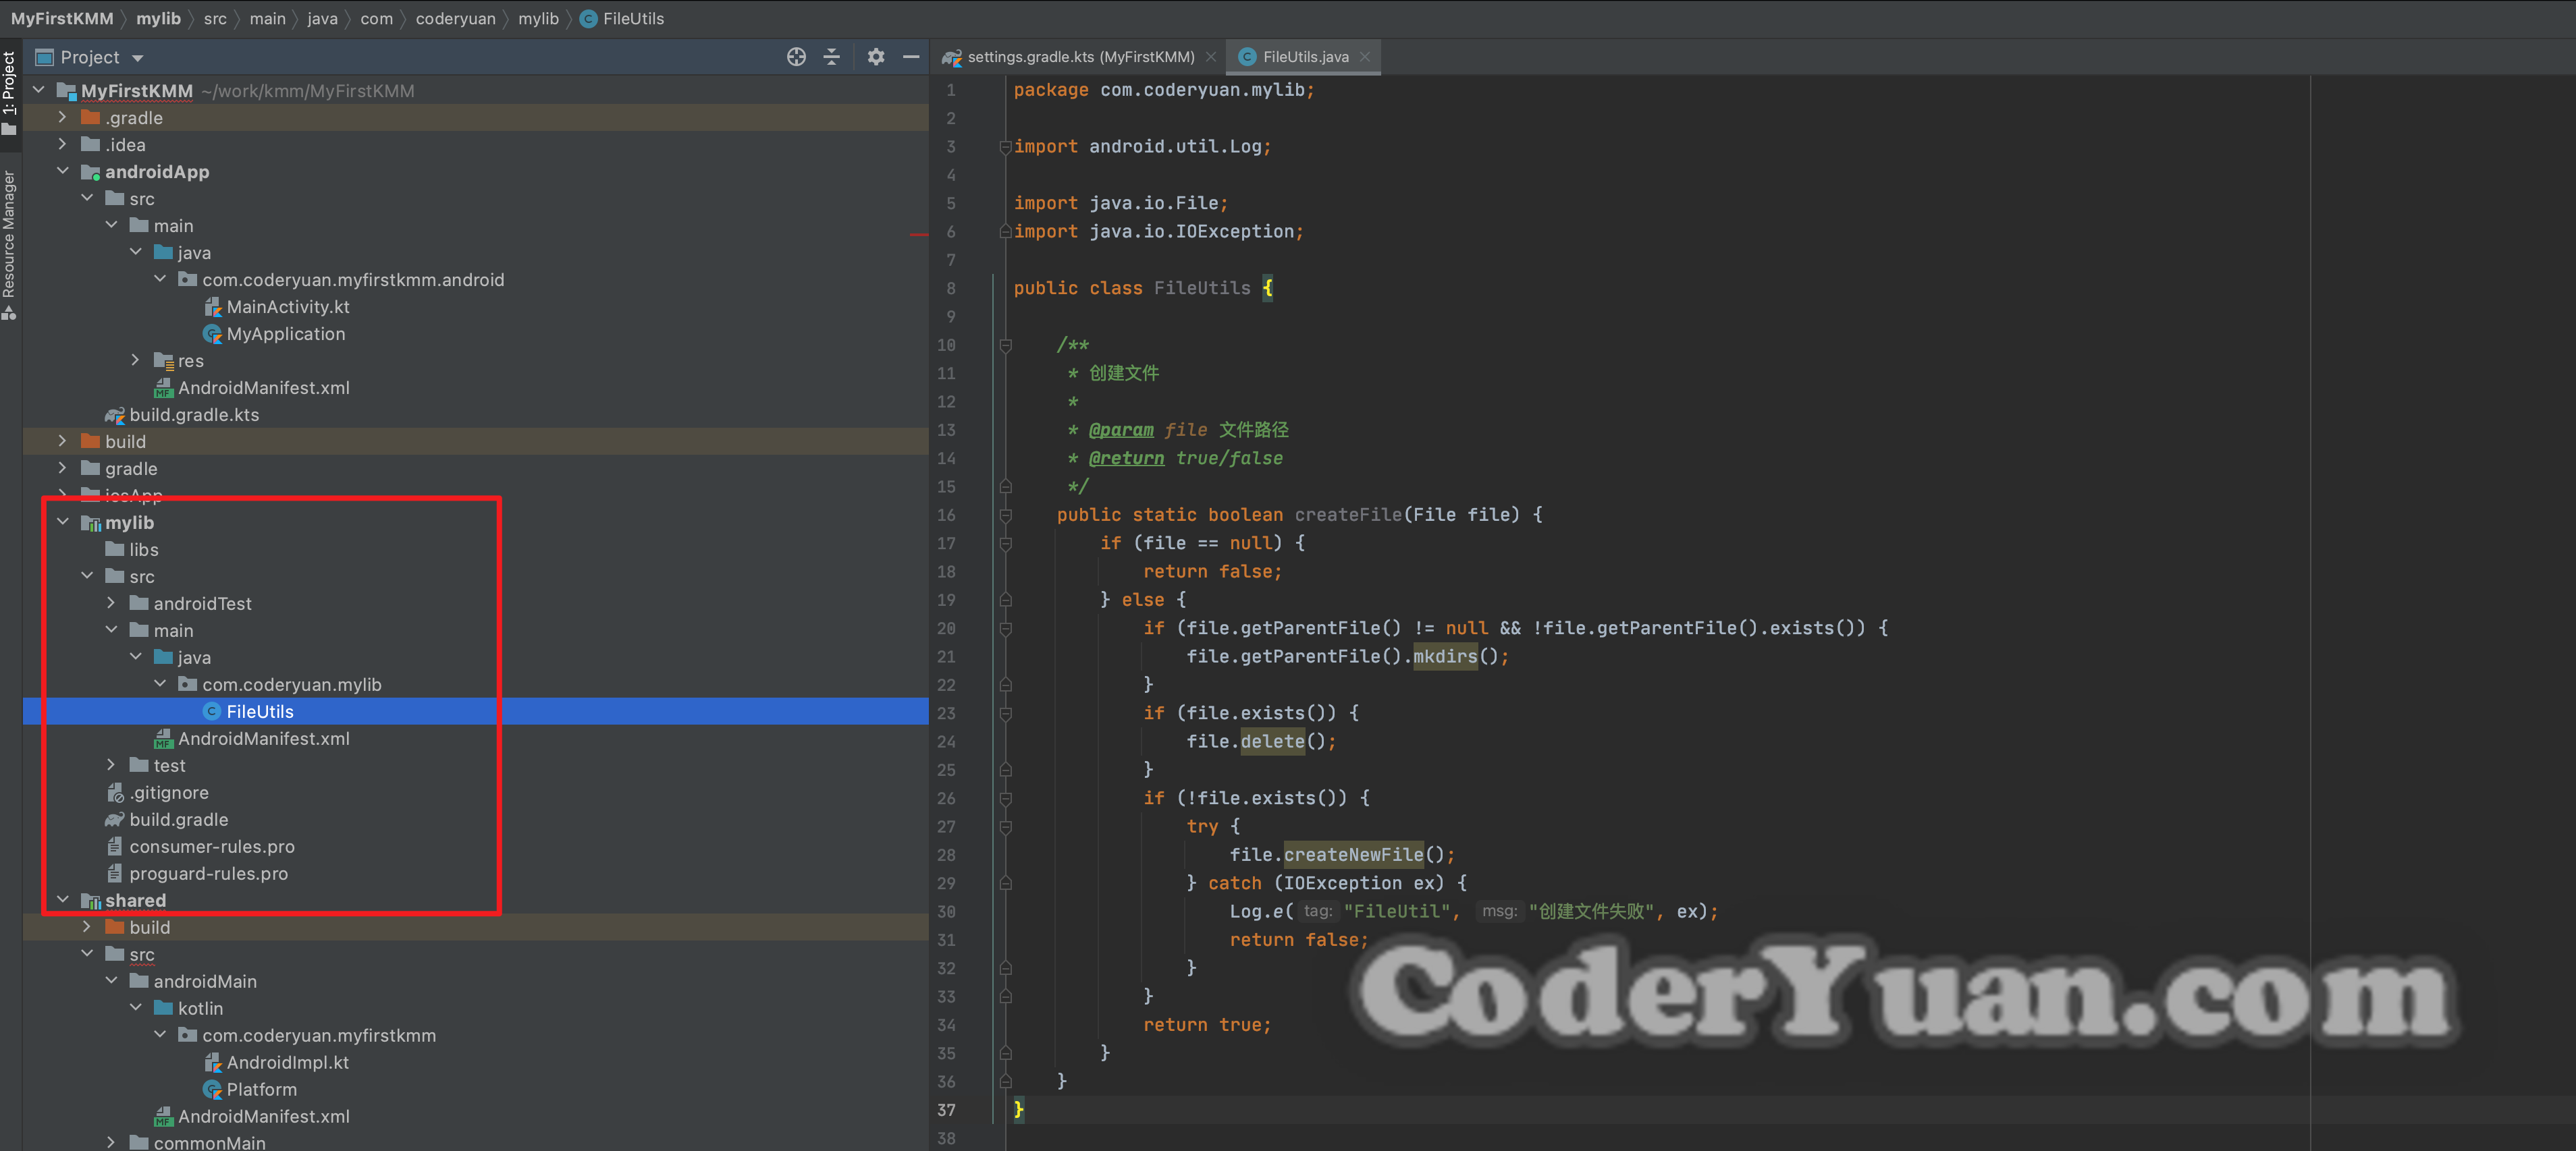Viewport: 2576px width, 1151px height.
Task: Expand the .gradle folder
Action: (x=62, y=117)
